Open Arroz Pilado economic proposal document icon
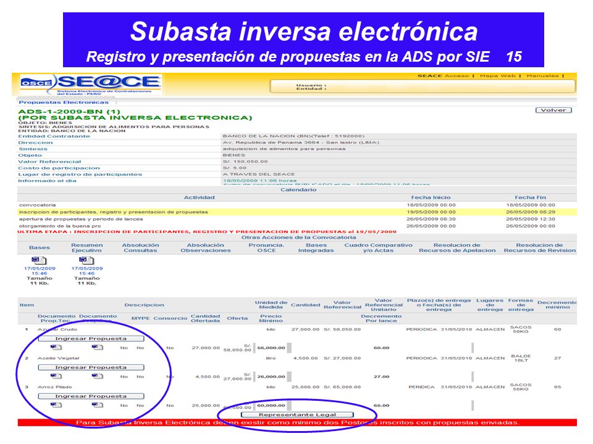This screenshot has height=444, width=593. (97, 405)
